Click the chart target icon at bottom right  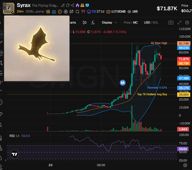(x=185, y=165)
